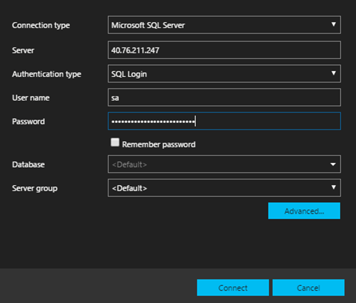This screenshot has height=303, width=356.
Task: Focus the User name field containing sa
Action: 224,97
